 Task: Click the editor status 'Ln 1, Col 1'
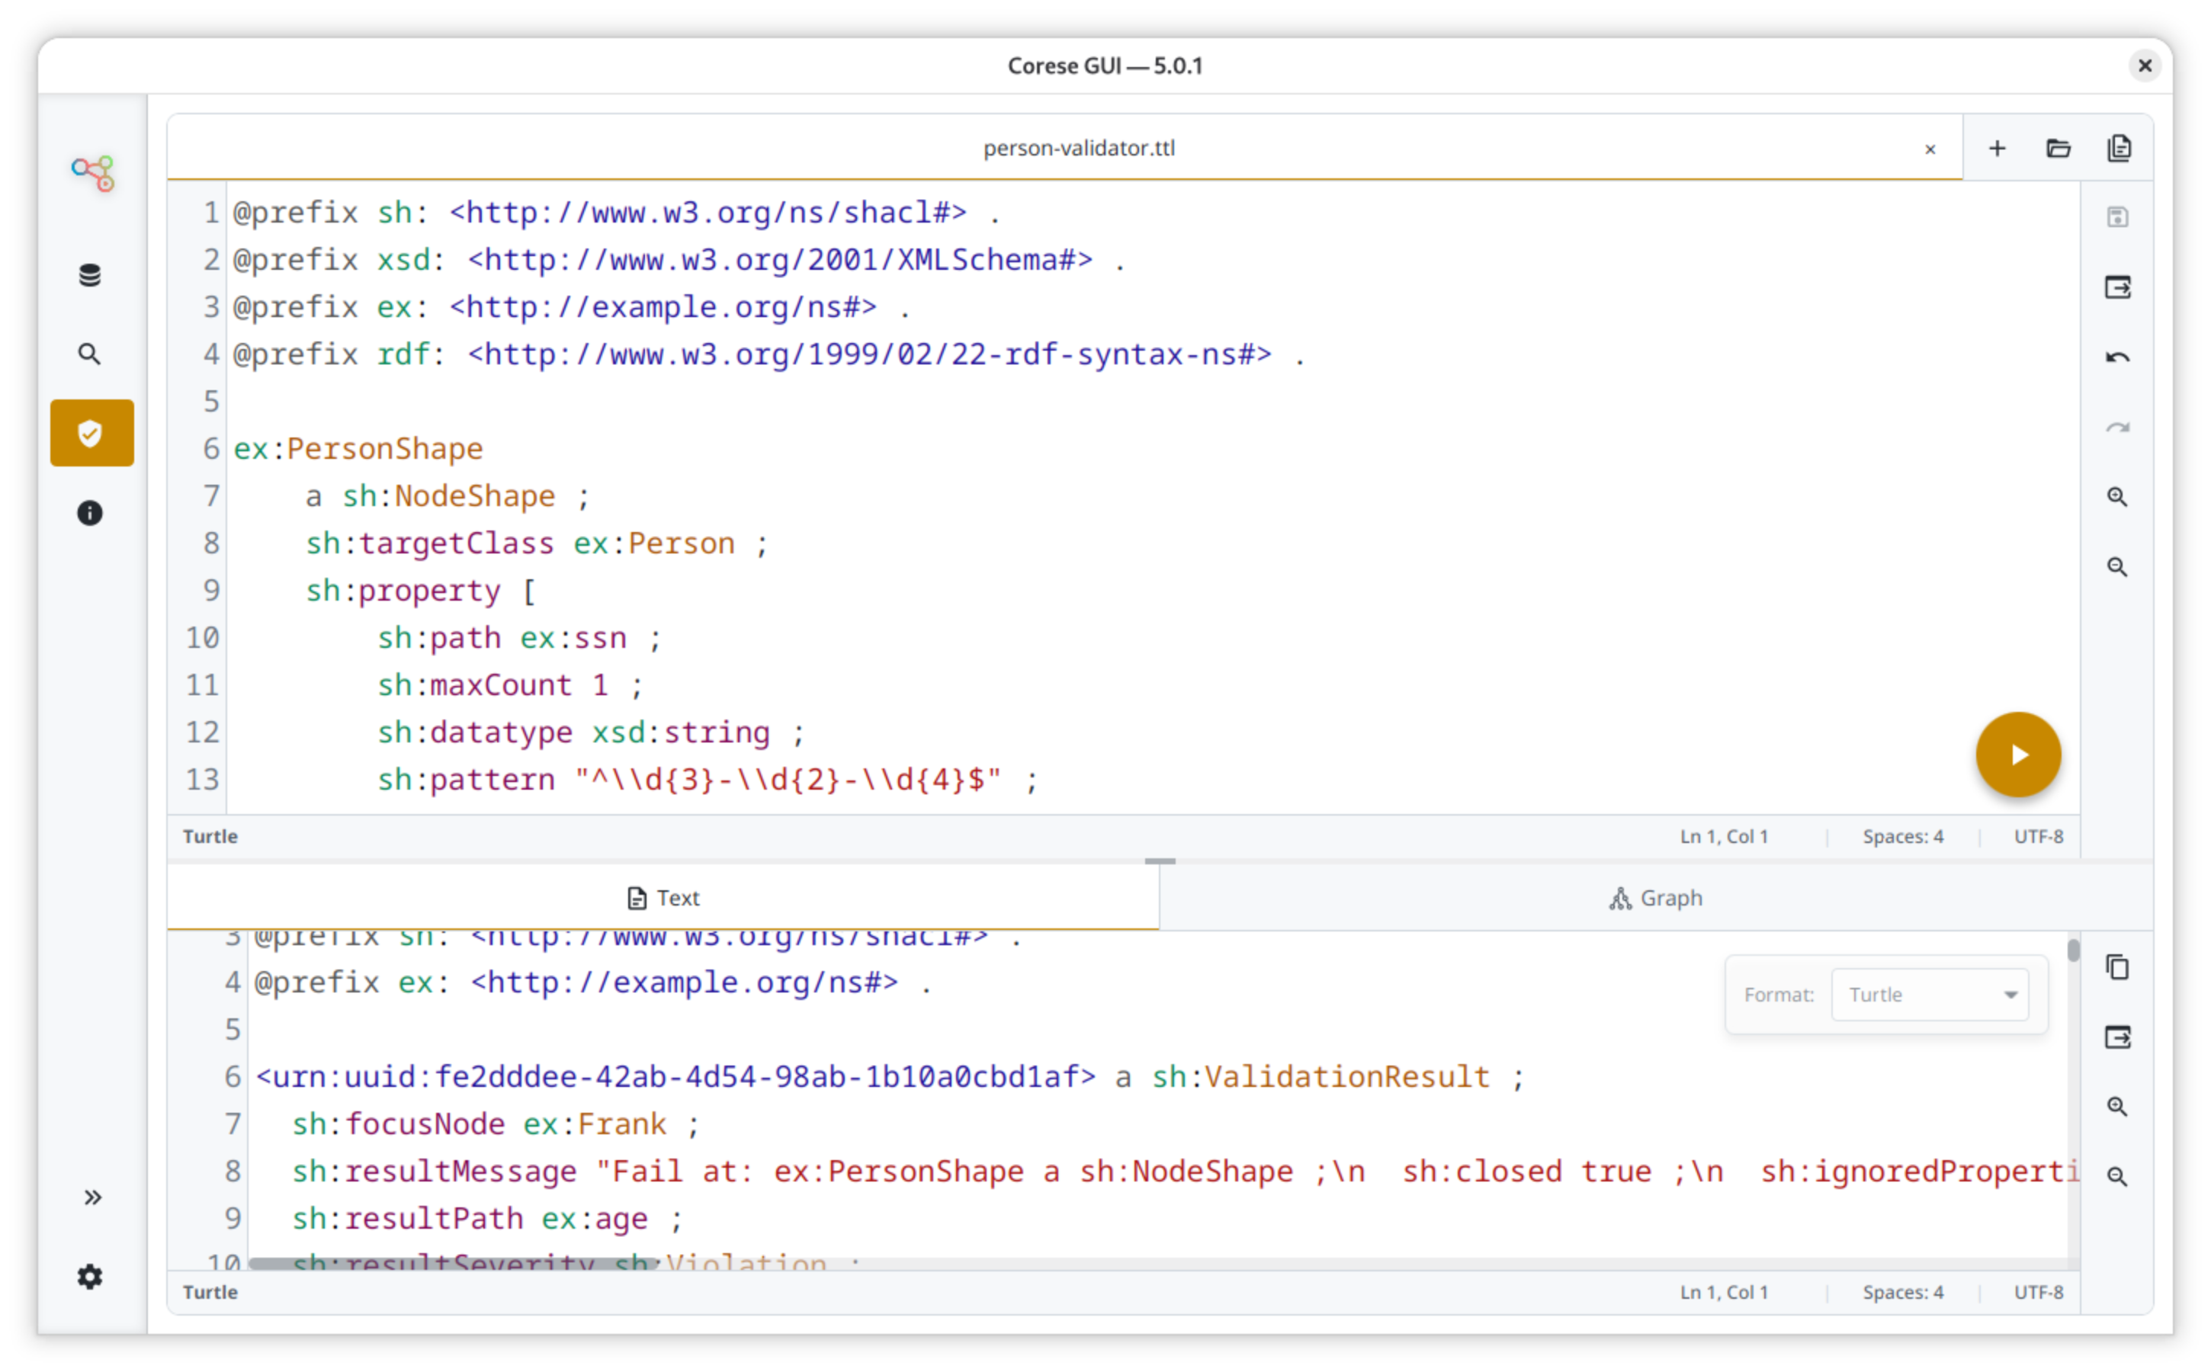(1724, 835)
